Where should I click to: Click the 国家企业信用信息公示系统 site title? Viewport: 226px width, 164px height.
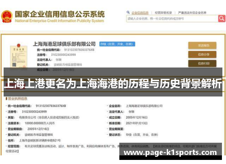(60, 14)
